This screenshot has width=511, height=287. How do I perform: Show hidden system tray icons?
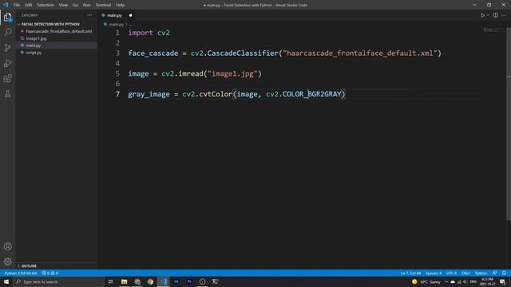pyautogui.click(x=446, y=281)
